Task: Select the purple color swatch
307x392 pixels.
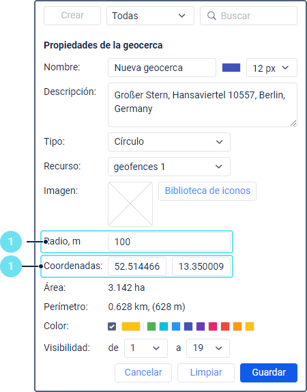Action: point(201,326)
